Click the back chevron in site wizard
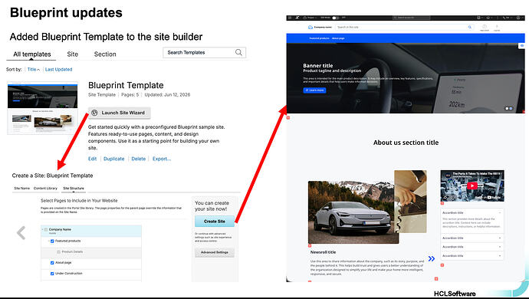This screenshot has height=299, width=529. (21, 233)
